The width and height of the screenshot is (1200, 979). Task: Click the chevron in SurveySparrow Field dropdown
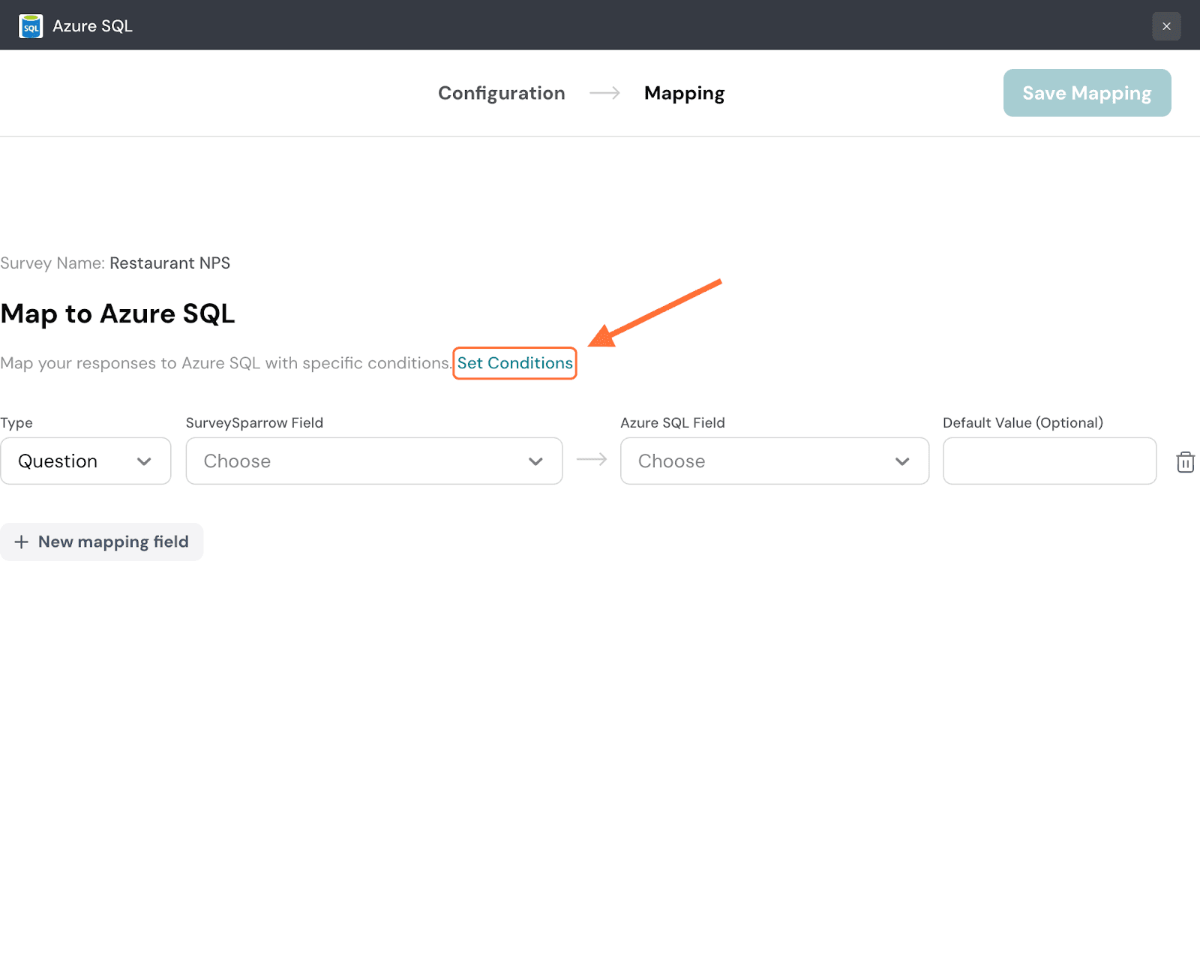535,461
